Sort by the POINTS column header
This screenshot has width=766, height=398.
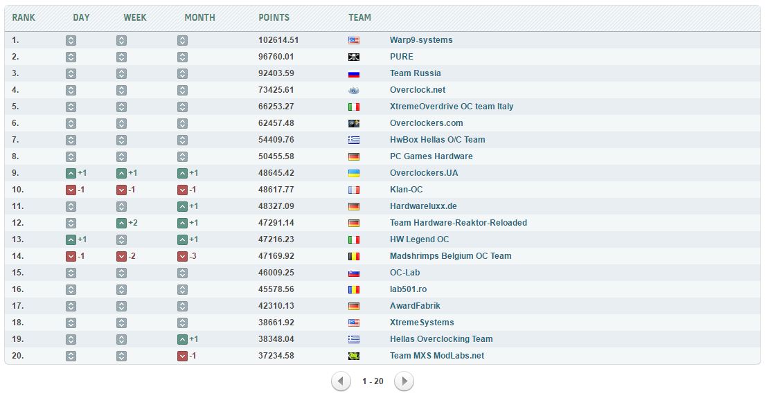point(274,17)
